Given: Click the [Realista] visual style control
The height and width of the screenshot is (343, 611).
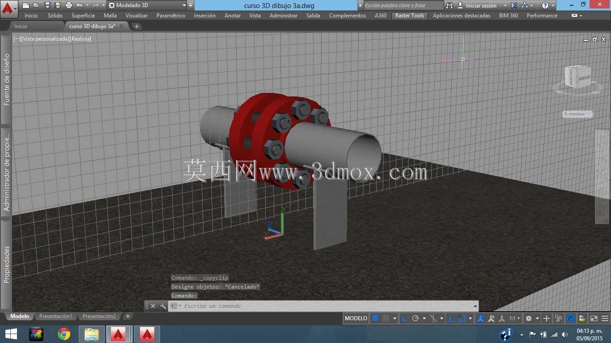Looking at the screenshot, I should tap(81, 39).
